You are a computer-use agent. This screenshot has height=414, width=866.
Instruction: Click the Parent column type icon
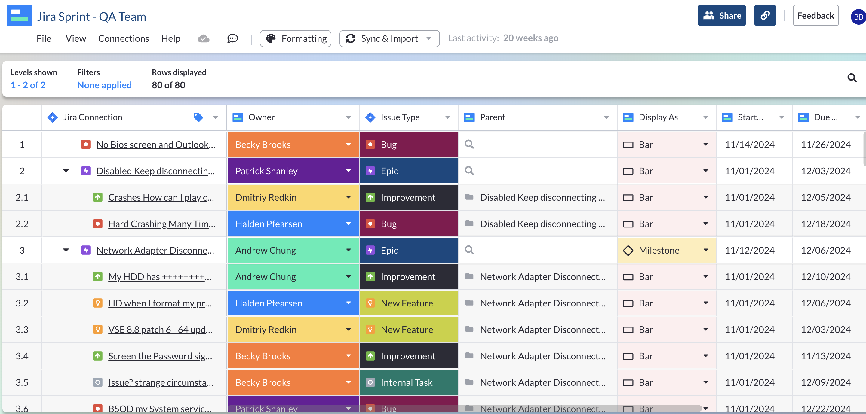tap(469, 117)
